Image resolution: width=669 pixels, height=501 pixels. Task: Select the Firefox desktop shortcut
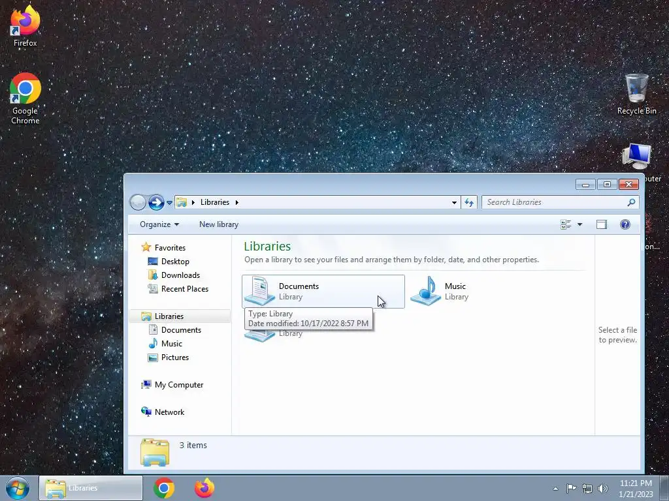coord(25,25)
